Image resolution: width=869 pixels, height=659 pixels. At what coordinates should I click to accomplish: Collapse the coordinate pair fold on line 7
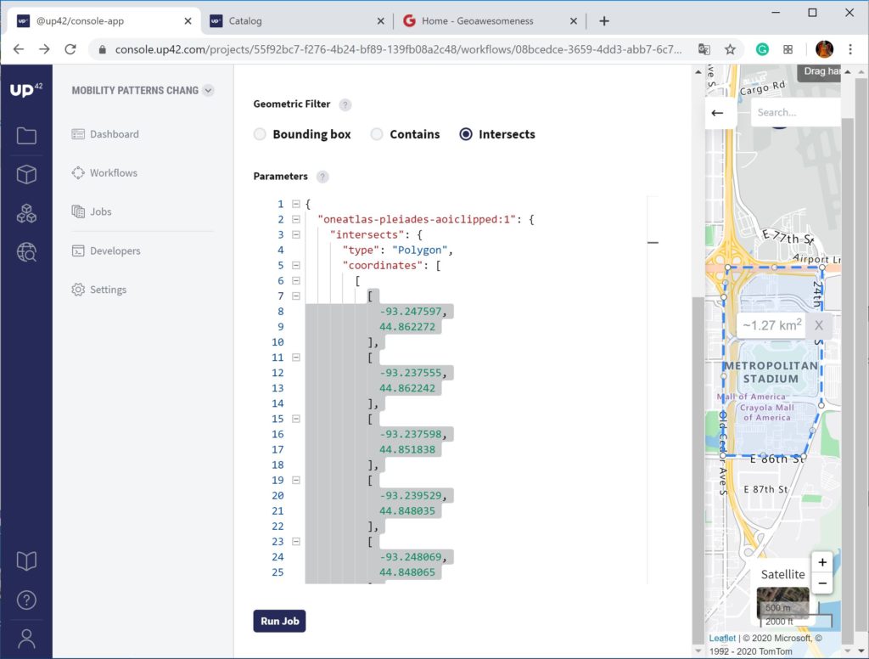[x=296, y=296]
